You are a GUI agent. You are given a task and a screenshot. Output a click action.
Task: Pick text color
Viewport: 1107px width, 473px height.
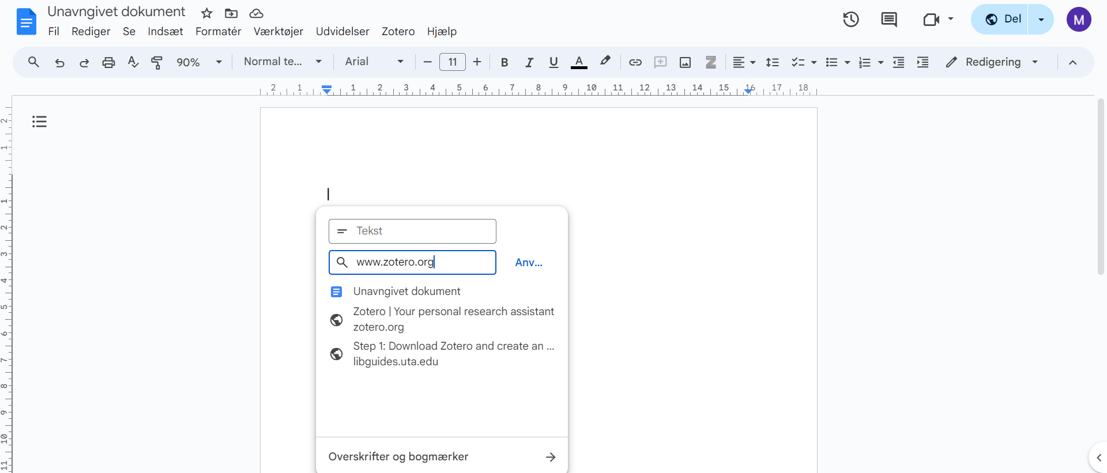(579, 62)
